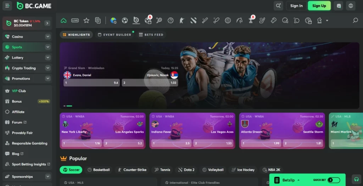The image size is (363, 186).
Task: Select the chess knight sport icon
Action: 319,21
